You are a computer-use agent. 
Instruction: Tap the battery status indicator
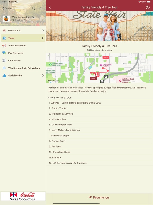coord(149,2)
